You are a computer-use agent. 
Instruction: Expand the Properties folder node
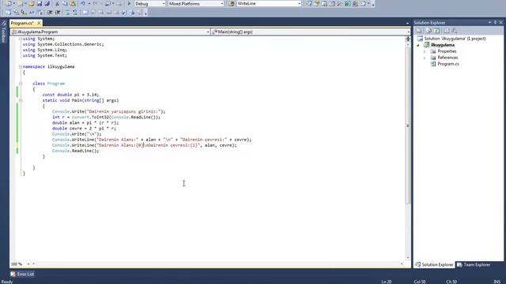click(425, 51)
